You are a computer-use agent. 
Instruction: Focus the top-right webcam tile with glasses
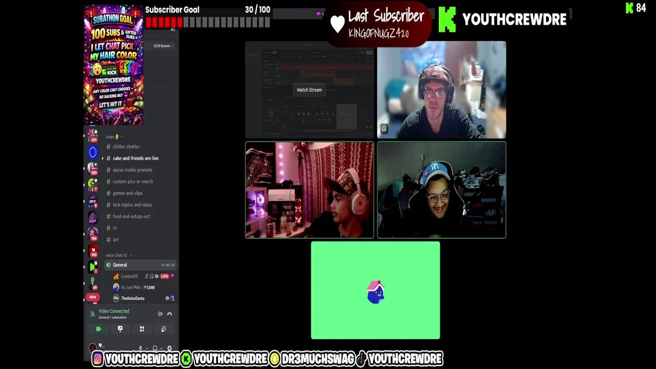point(442,90)
